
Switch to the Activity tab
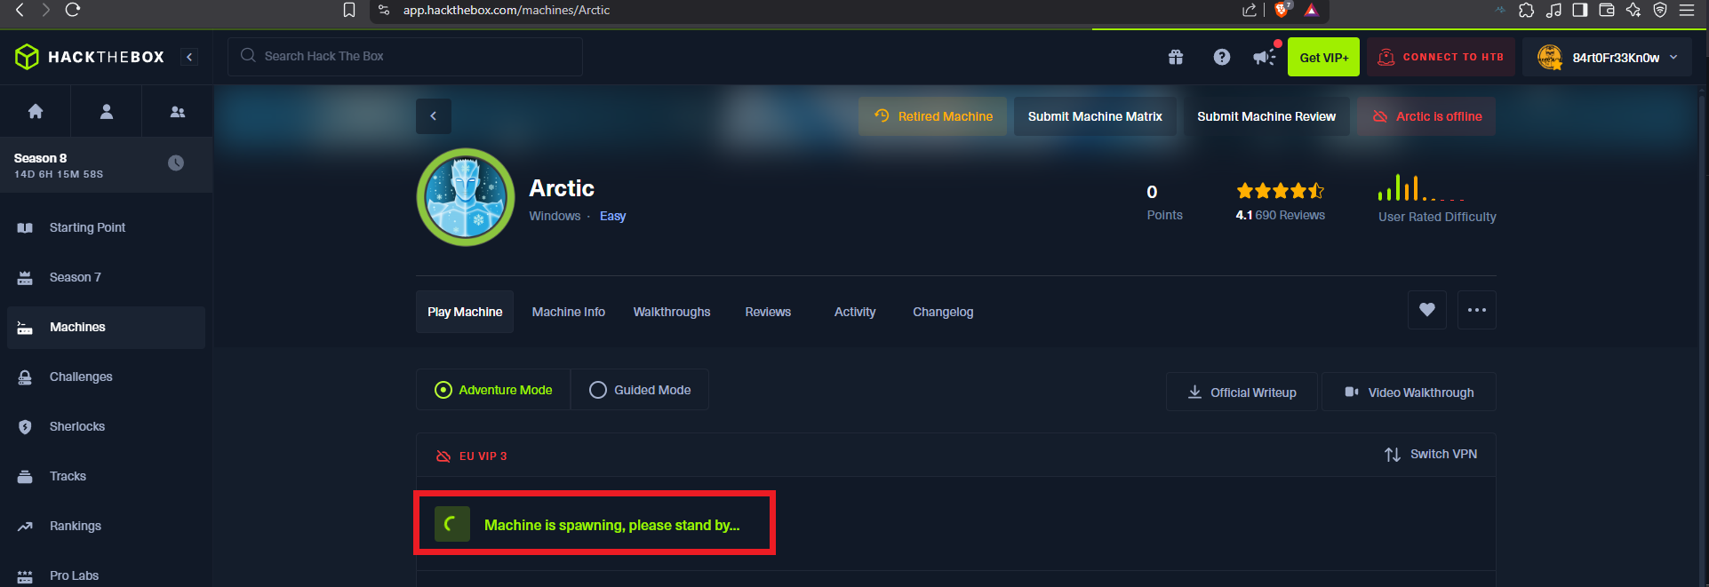click(x=855, y=312)
